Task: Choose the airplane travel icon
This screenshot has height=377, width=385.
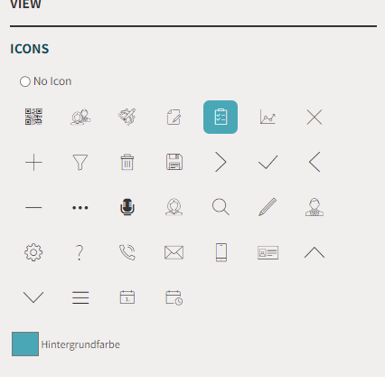Action: 127,117
